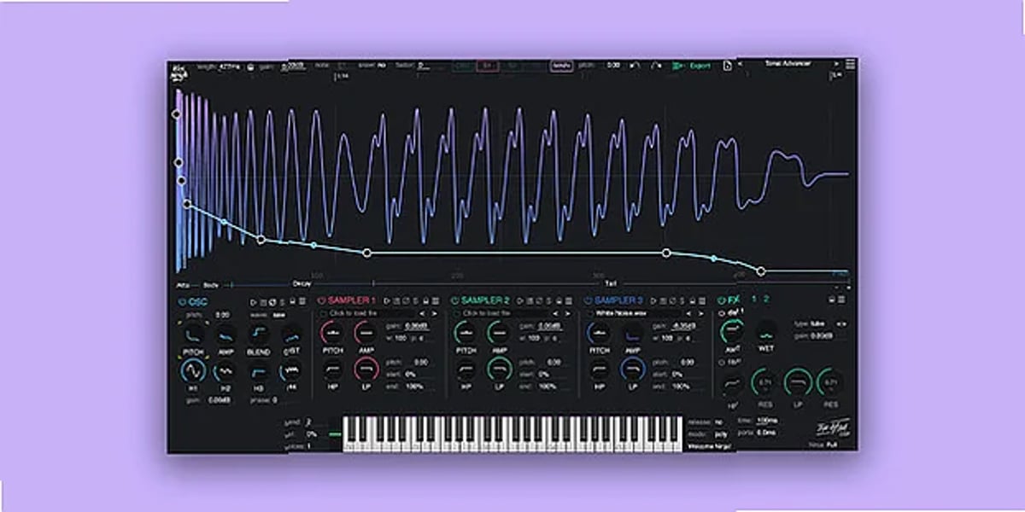This screenshot has height=512, width=1025.
Task: Click the grid icon next to the FX module
Action: 840,300
